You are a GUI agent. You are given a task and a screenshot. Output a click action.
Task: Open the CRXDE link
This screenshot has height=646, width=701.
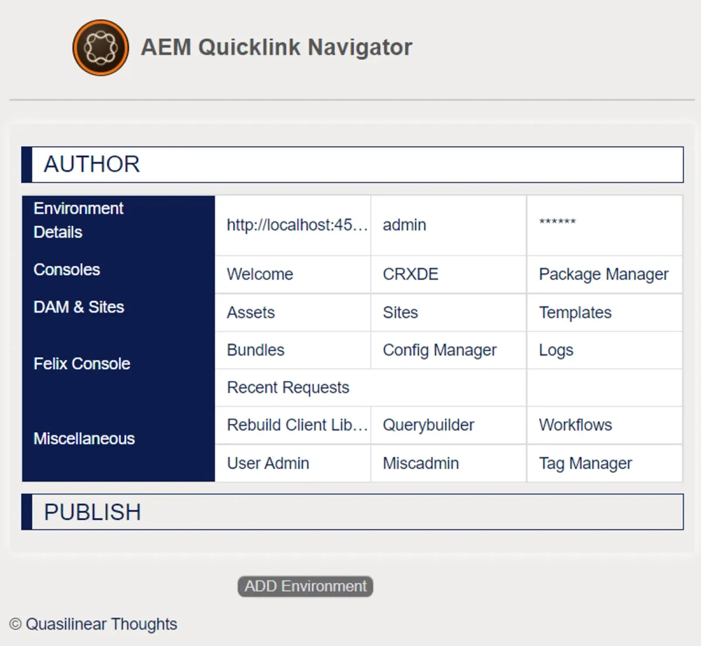(410, 275)
